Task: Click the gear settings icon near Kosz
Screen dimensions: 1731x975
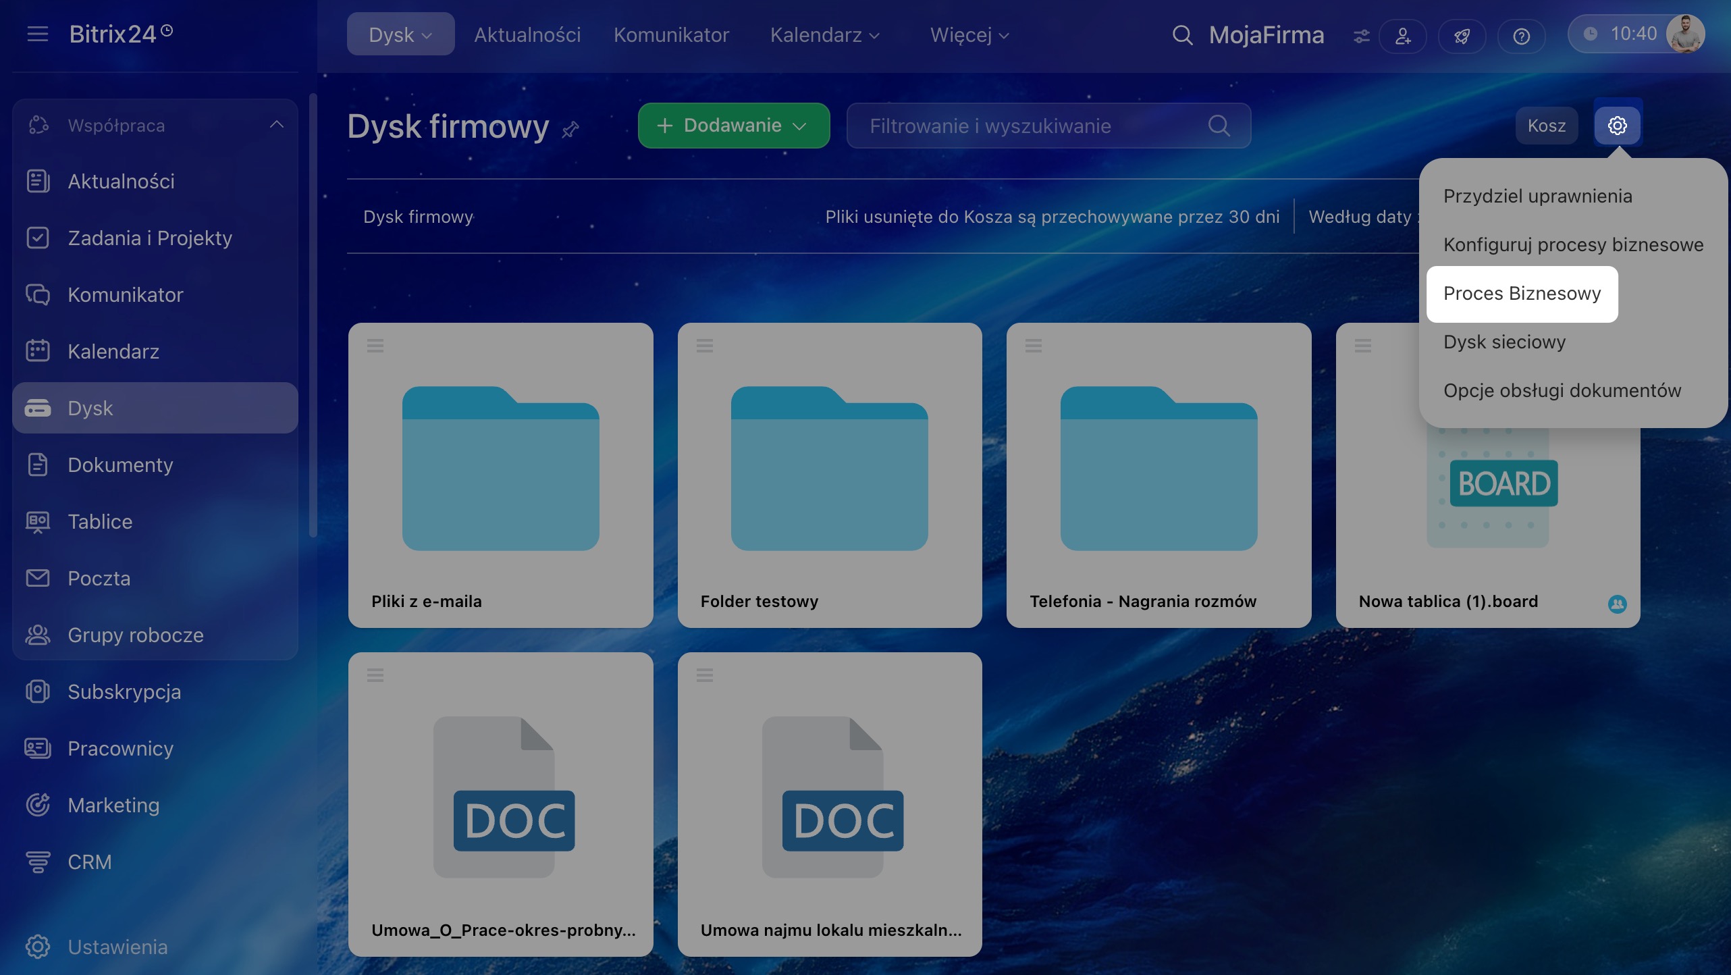Action: [x=1617, y=126]
